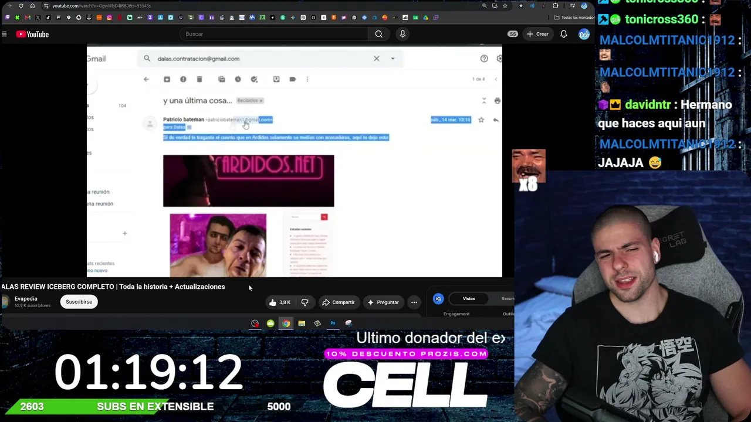Reply to the Patricio bateman email
Viewport: 751px width, 422px height.
click(x=496, y=120)
